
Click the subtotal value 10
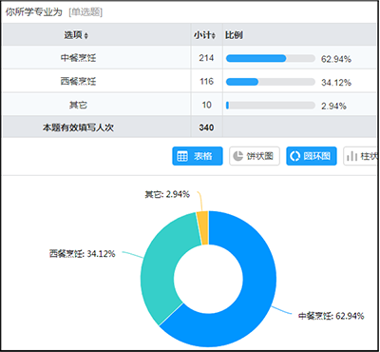pos(206,105)
